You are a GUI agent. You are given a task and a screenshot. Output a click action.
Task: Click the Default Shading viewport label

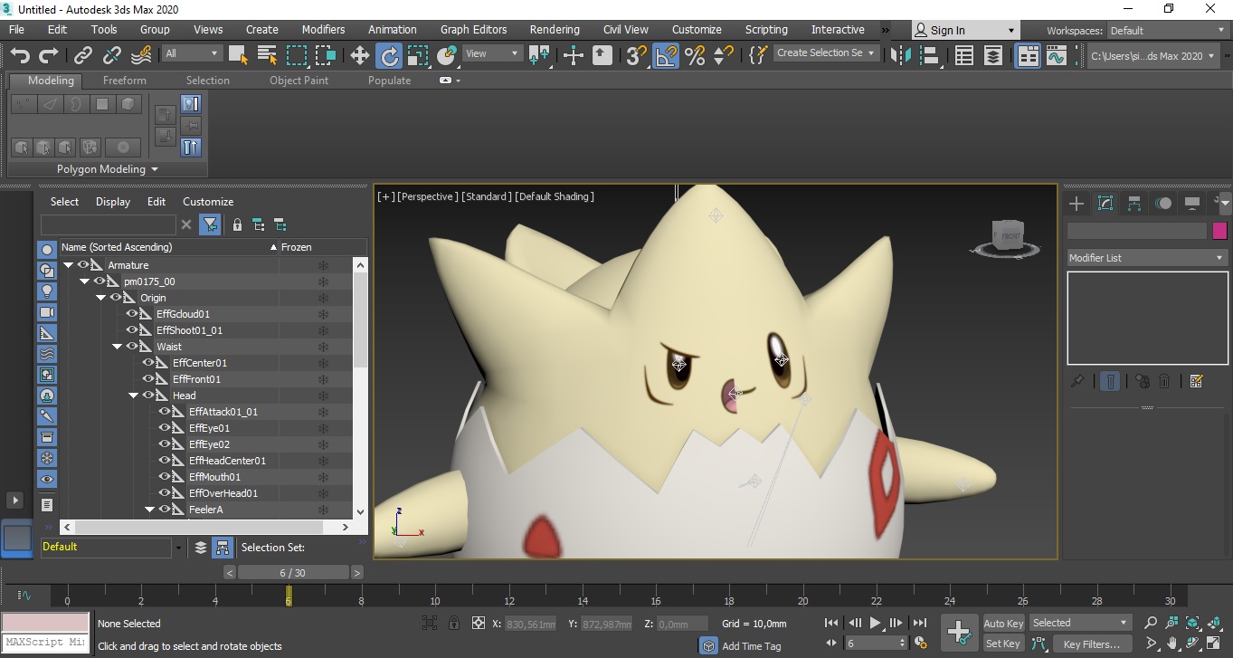tap(555, 196)
